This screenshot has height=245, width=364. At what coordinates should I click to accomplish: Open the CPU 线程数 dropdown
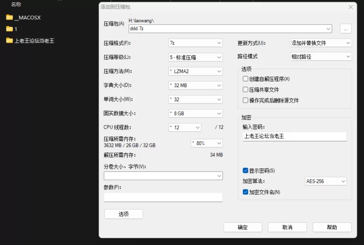(x=184, y=128)
